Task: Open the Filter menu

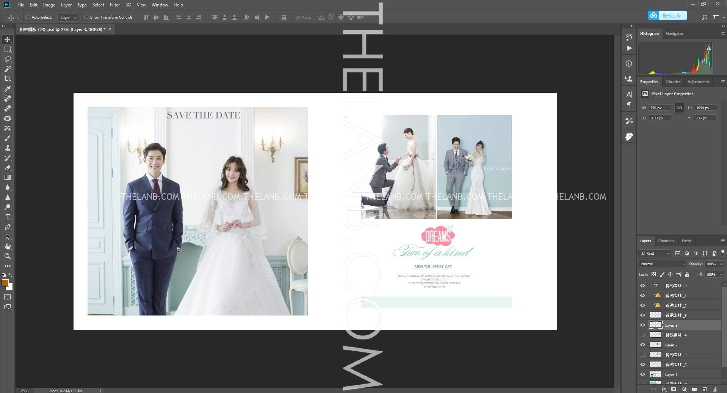Action: (x=114, y=5)
